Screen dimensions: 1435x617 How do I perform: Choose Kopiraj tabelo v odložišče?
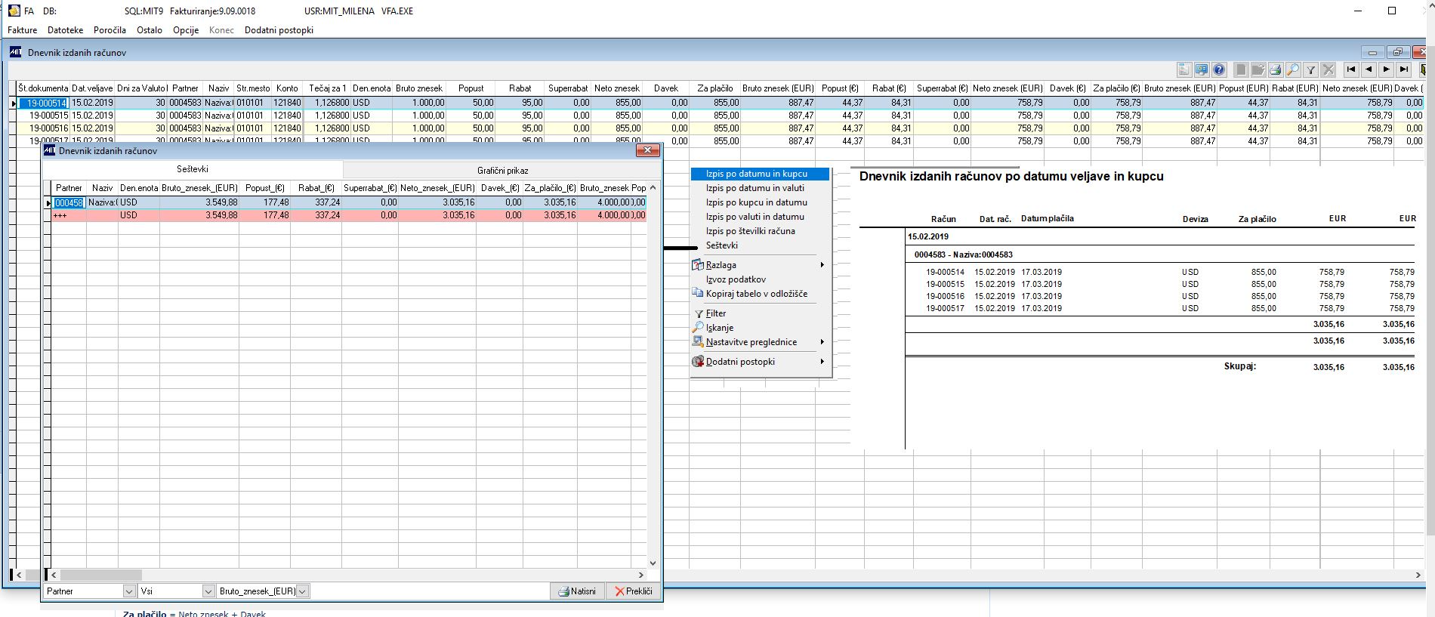click(x=756, y=294)
